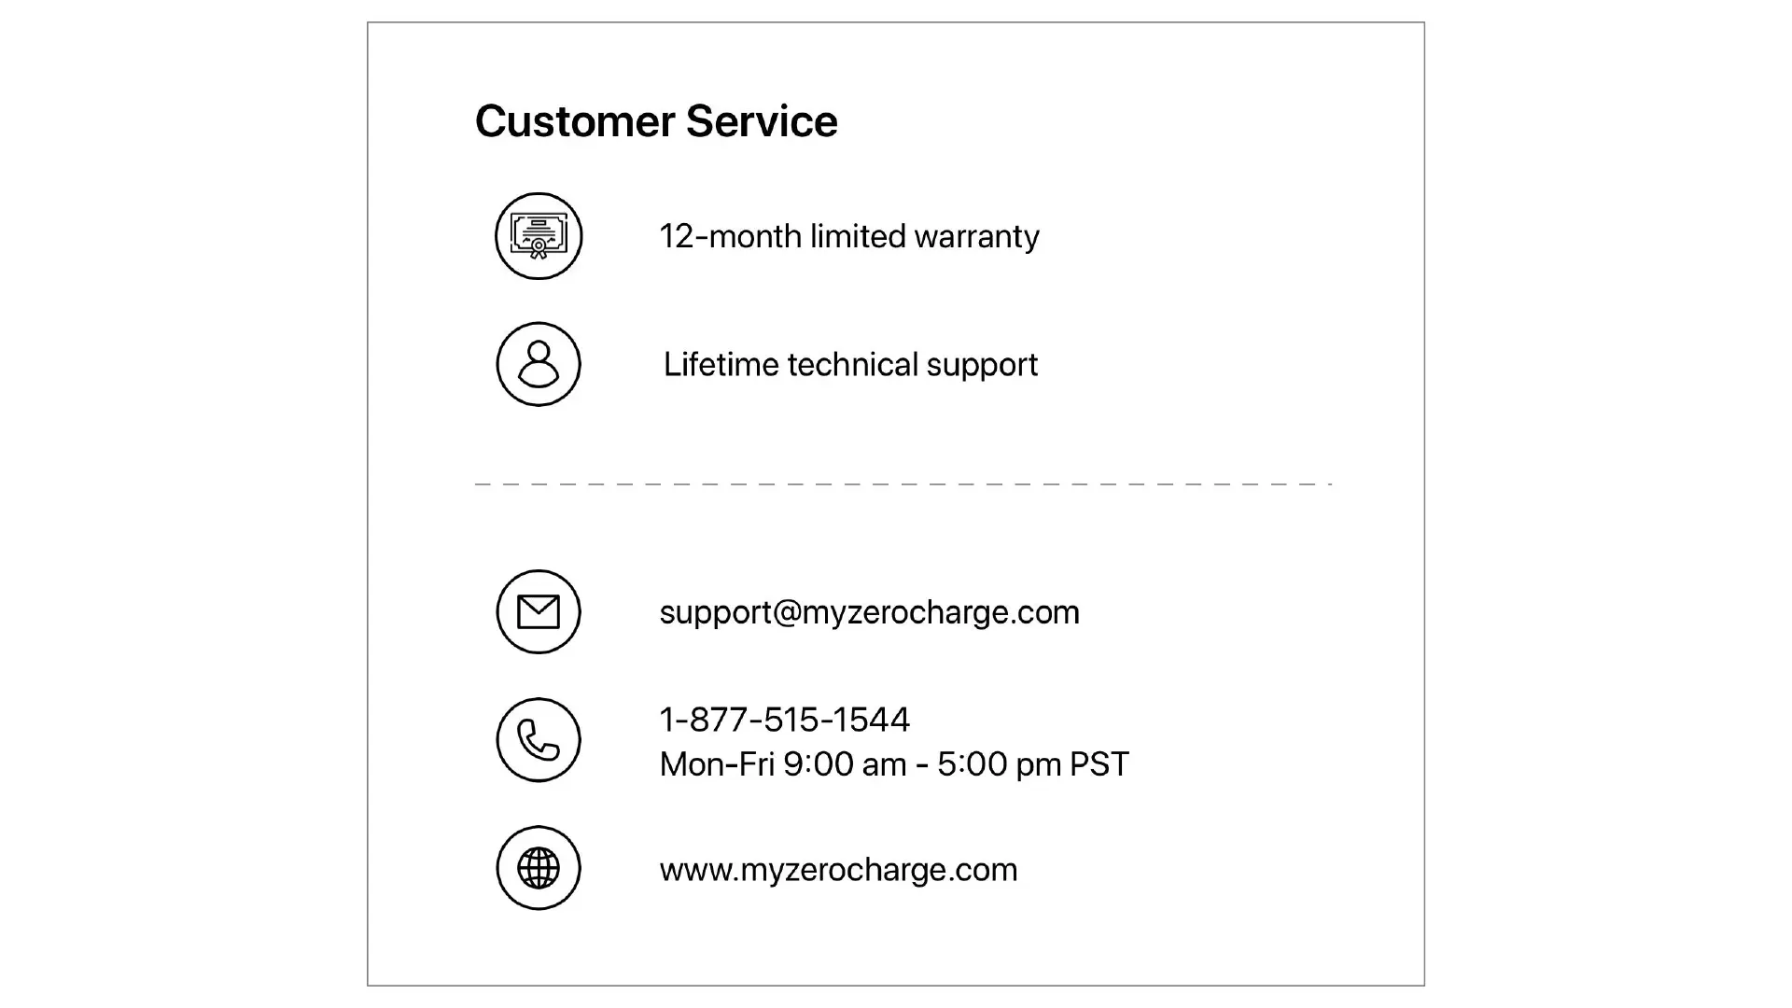Click the word "Customer" in the heading

(574, 121)
